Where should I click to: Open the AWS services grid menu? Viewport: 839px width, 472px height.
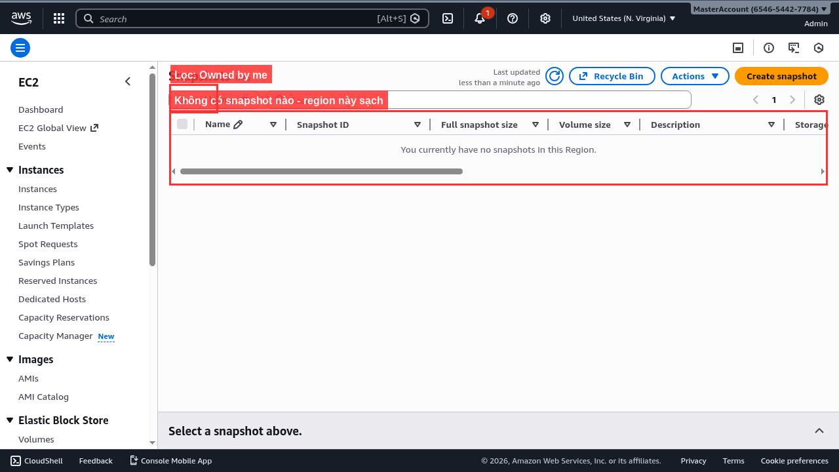pos(59,18)
